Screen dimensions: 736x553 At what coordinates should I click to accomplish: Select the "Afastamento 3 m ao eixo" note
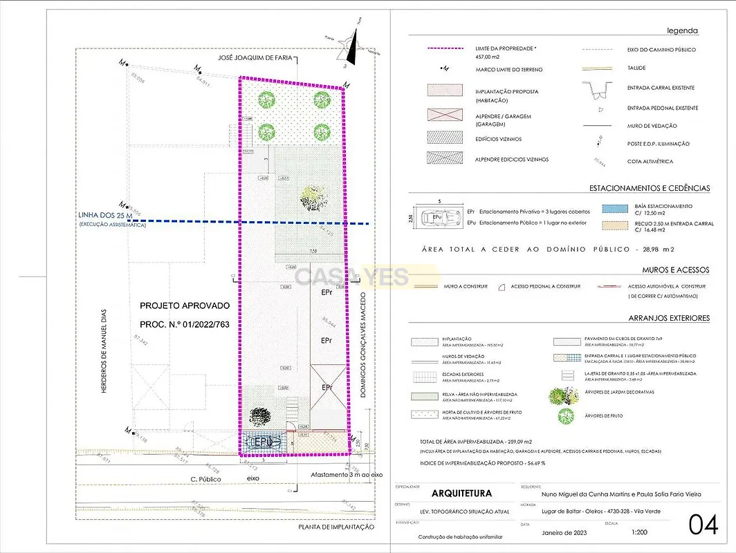pyautogui.click(x=347, y=475)
